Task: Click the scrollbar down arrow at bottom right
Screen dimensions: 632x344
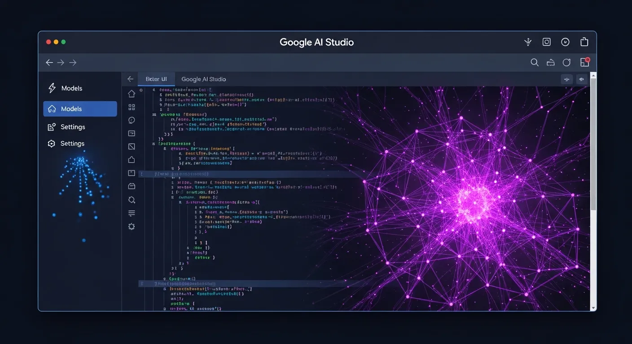Action: point(593,308)
